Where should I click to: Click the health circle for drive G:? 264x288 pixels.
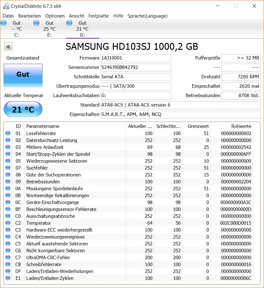coord(69,23)
